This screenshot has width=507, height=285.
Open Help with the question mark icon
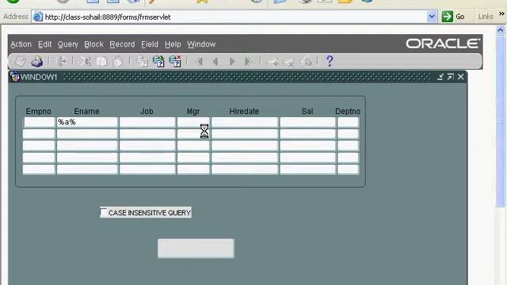point(330,61)
